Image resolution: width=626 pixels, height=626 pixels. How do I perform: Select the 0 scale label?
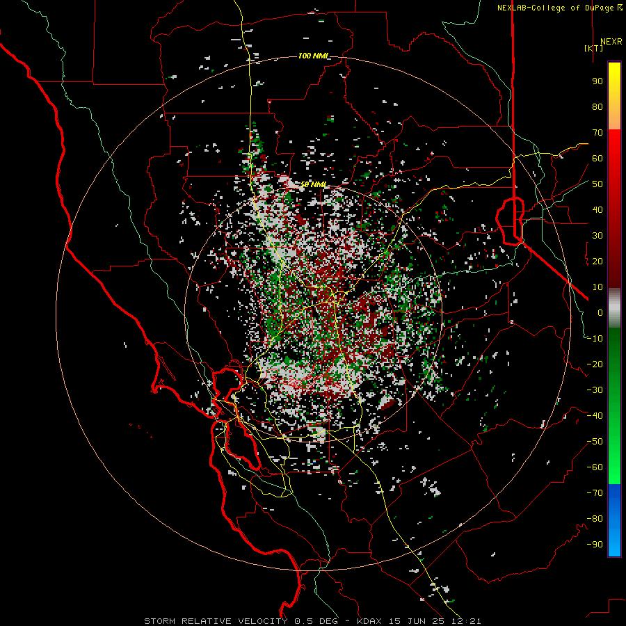tap(600, 313)
